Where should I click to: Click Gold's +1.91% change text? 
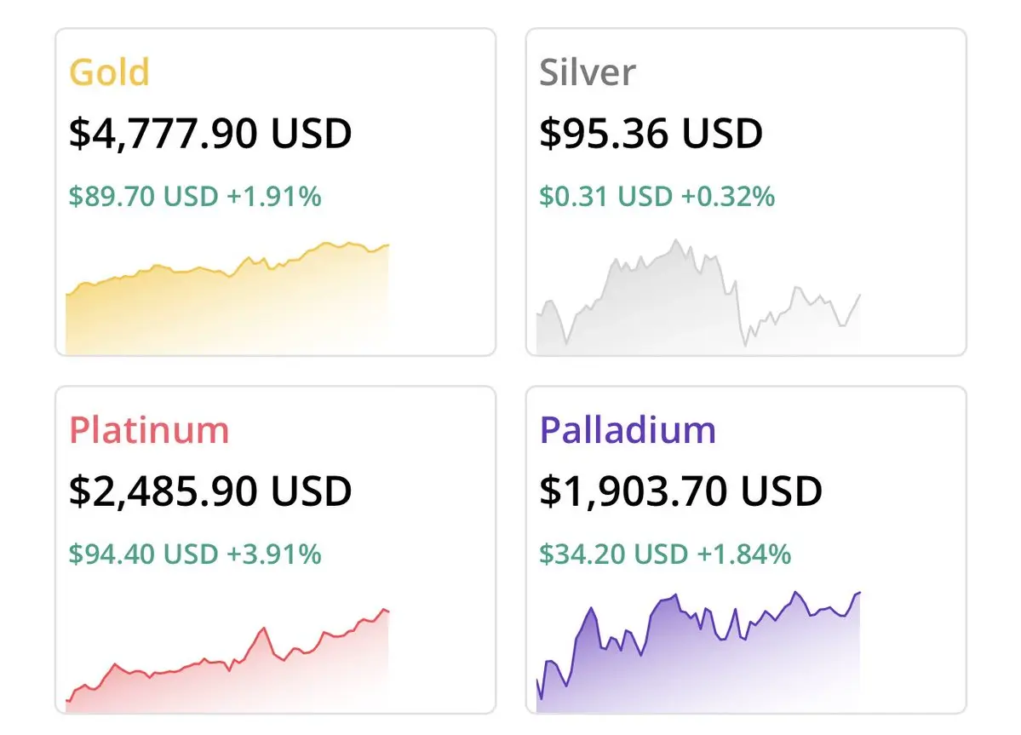pos(274,197)
